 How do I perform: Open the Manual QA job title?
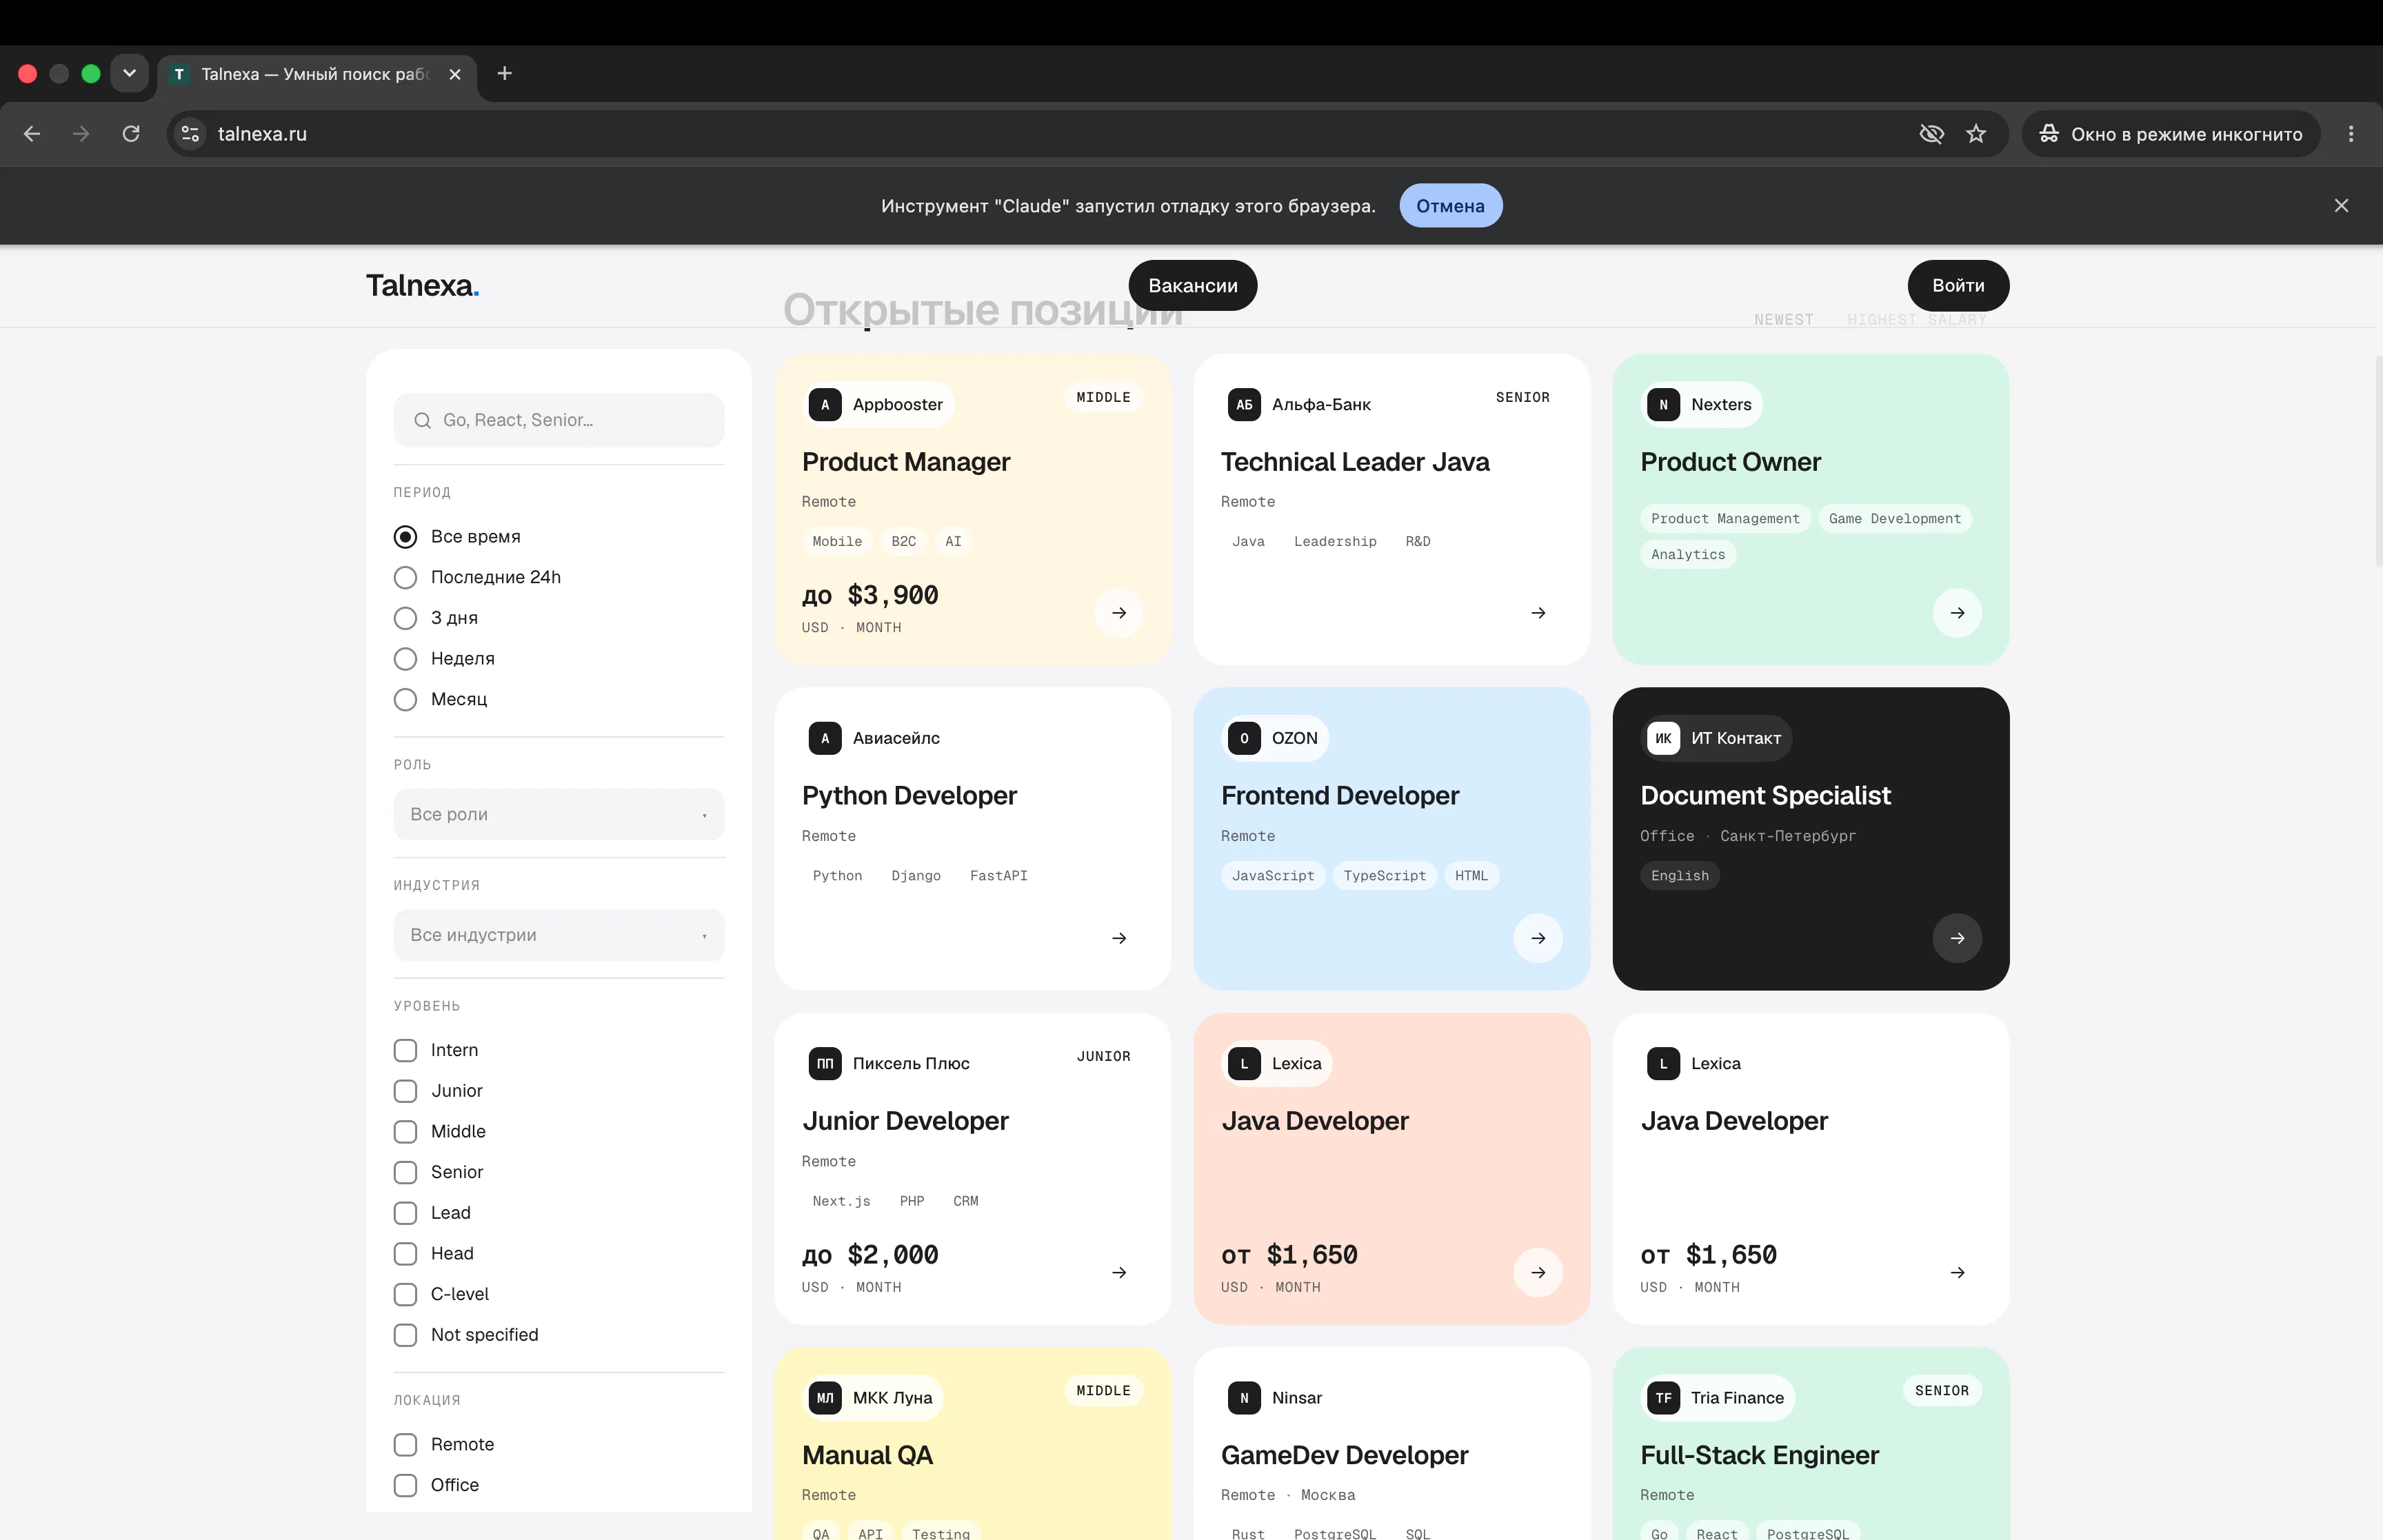point(867,1456)
